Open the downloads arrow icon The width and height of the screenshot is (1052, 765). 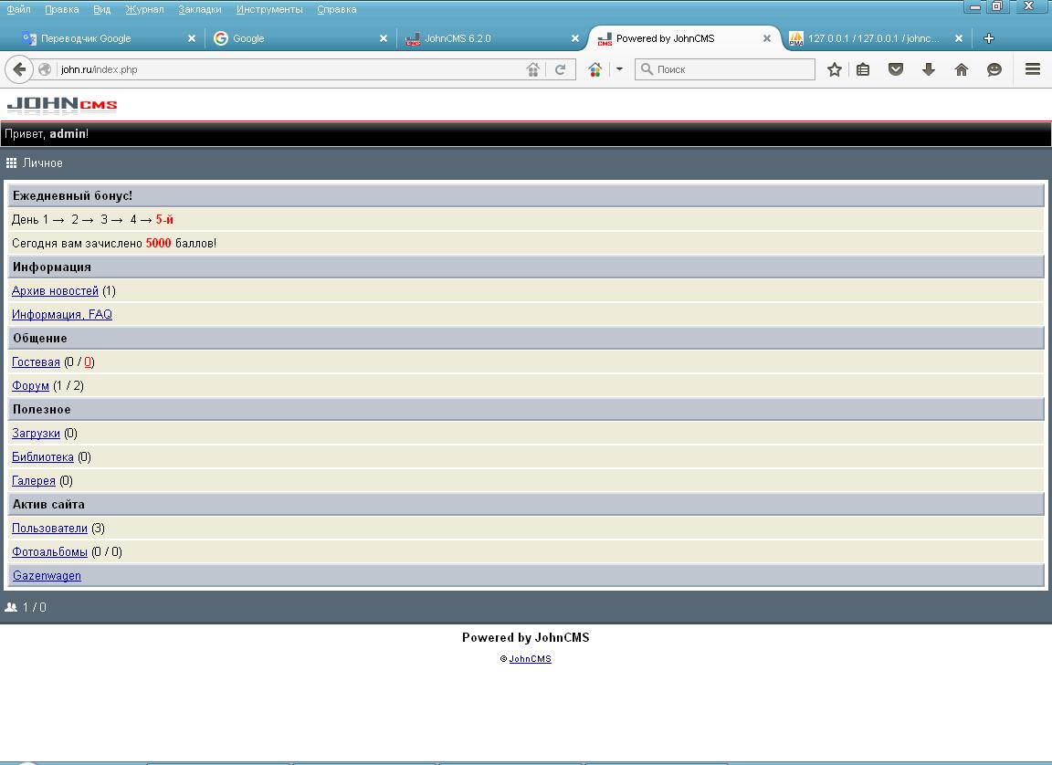point(929,69)
